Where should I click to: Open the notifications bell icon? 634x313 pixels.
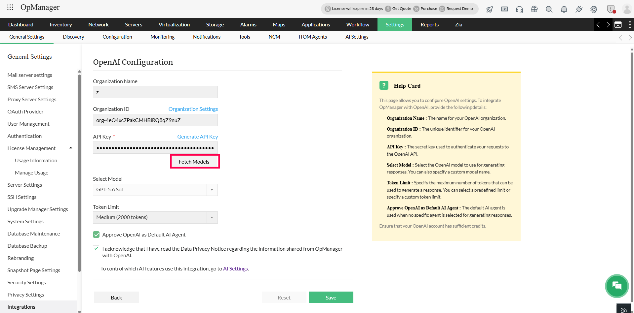564,9
